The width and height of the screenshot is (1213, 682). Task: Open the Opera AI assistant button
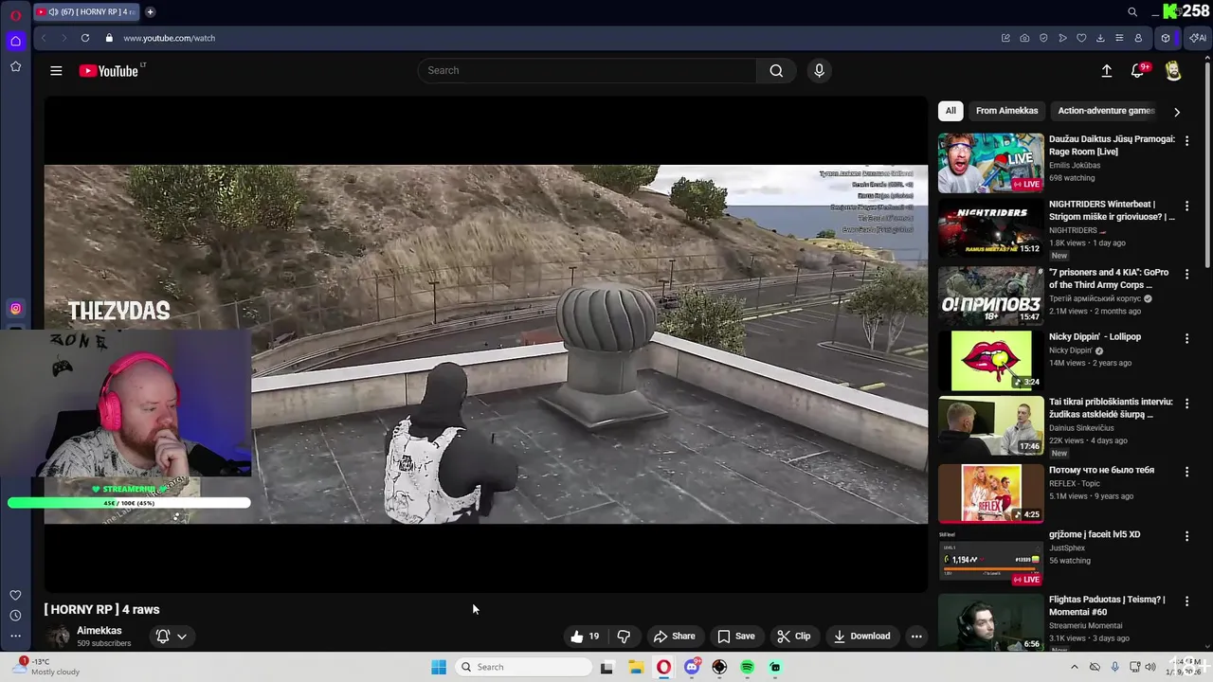click(x=1198, y=38)
